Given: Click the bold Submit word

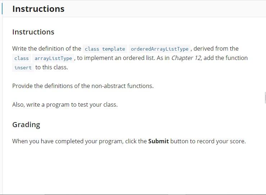Looking at the screenshot, I should (x=159, y=141).
